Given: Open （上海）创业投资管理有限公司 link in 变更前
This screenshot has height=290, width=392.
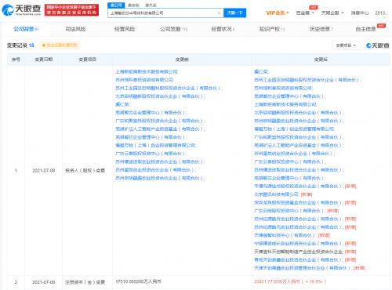Looking at the screenshot, I should [x=155, y=145].
